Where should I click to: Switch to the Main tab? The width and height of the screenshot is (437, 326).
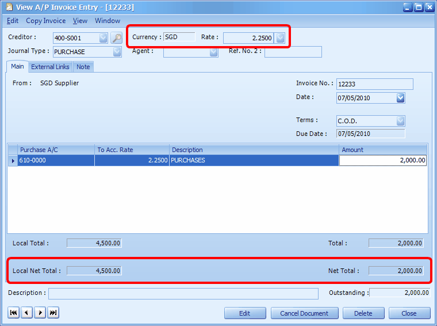tap(17, 66)
